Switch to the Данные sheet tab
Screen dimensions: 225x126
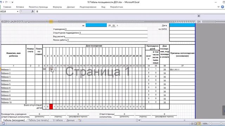coord(70,120)
